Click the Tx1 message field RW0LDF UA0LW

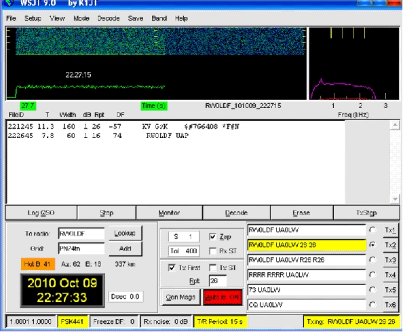[307, 230]
